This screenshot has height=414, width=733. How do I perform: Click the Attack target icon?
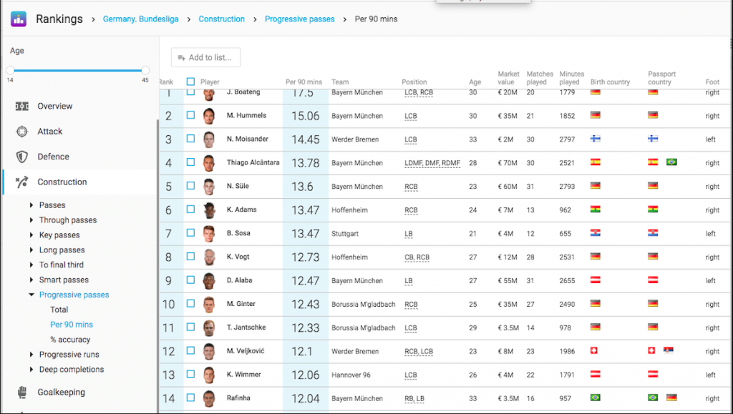point(22,131)
